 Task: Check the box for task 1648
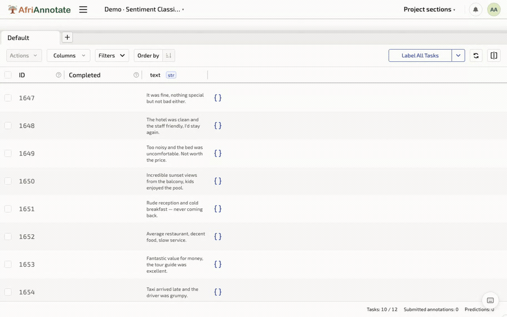8,126
